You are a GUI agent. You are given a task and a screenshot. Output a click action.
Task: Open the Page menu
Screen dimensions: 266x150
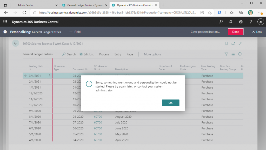click(x=130, y=54)
